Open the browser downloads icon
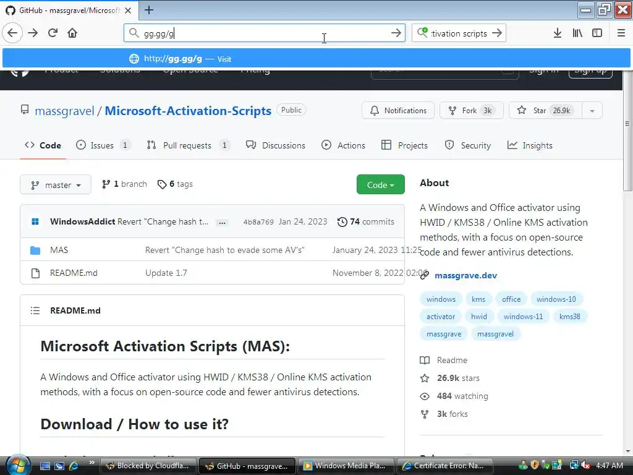 tap(558, 33)
